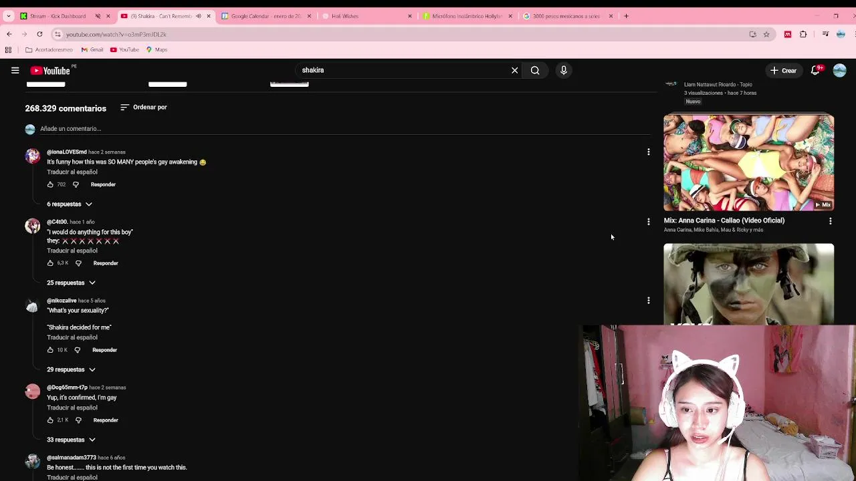Reply to the Shakira decided for me comment

104,350
